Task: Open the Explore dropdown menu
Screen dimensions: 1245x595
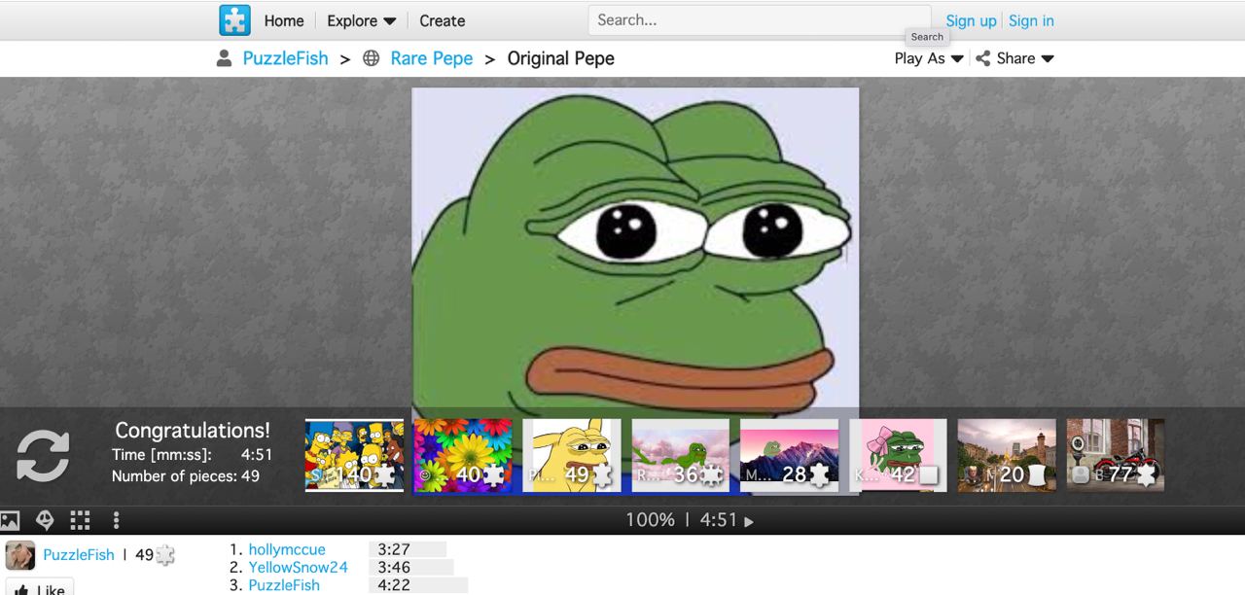Action: point(362,20)
